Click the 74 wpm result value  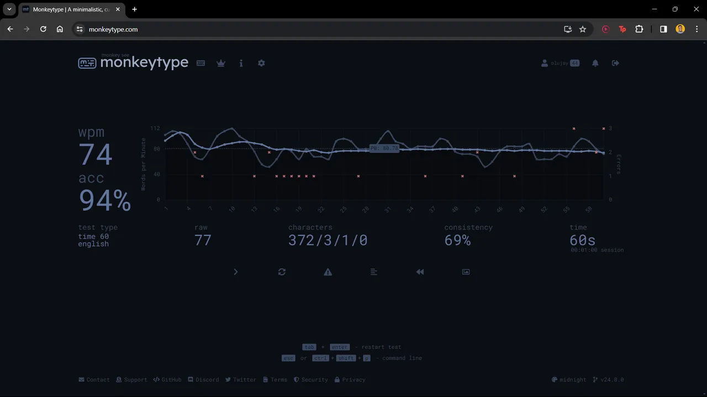[x=96, y=154]
